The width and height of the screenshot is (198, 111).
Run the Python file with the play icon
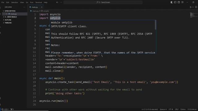click(x=191, y=7)
